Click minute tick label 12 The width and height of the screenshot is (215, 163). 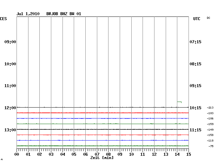point(154,154)
